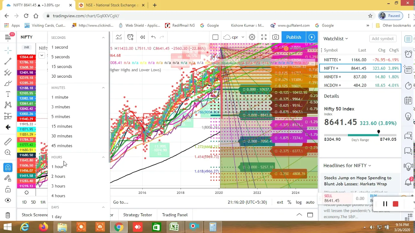The height and width of the screenshot is (233, 415).
Task: Open the chart layout rectangle selector
Action: click(215, 37)
